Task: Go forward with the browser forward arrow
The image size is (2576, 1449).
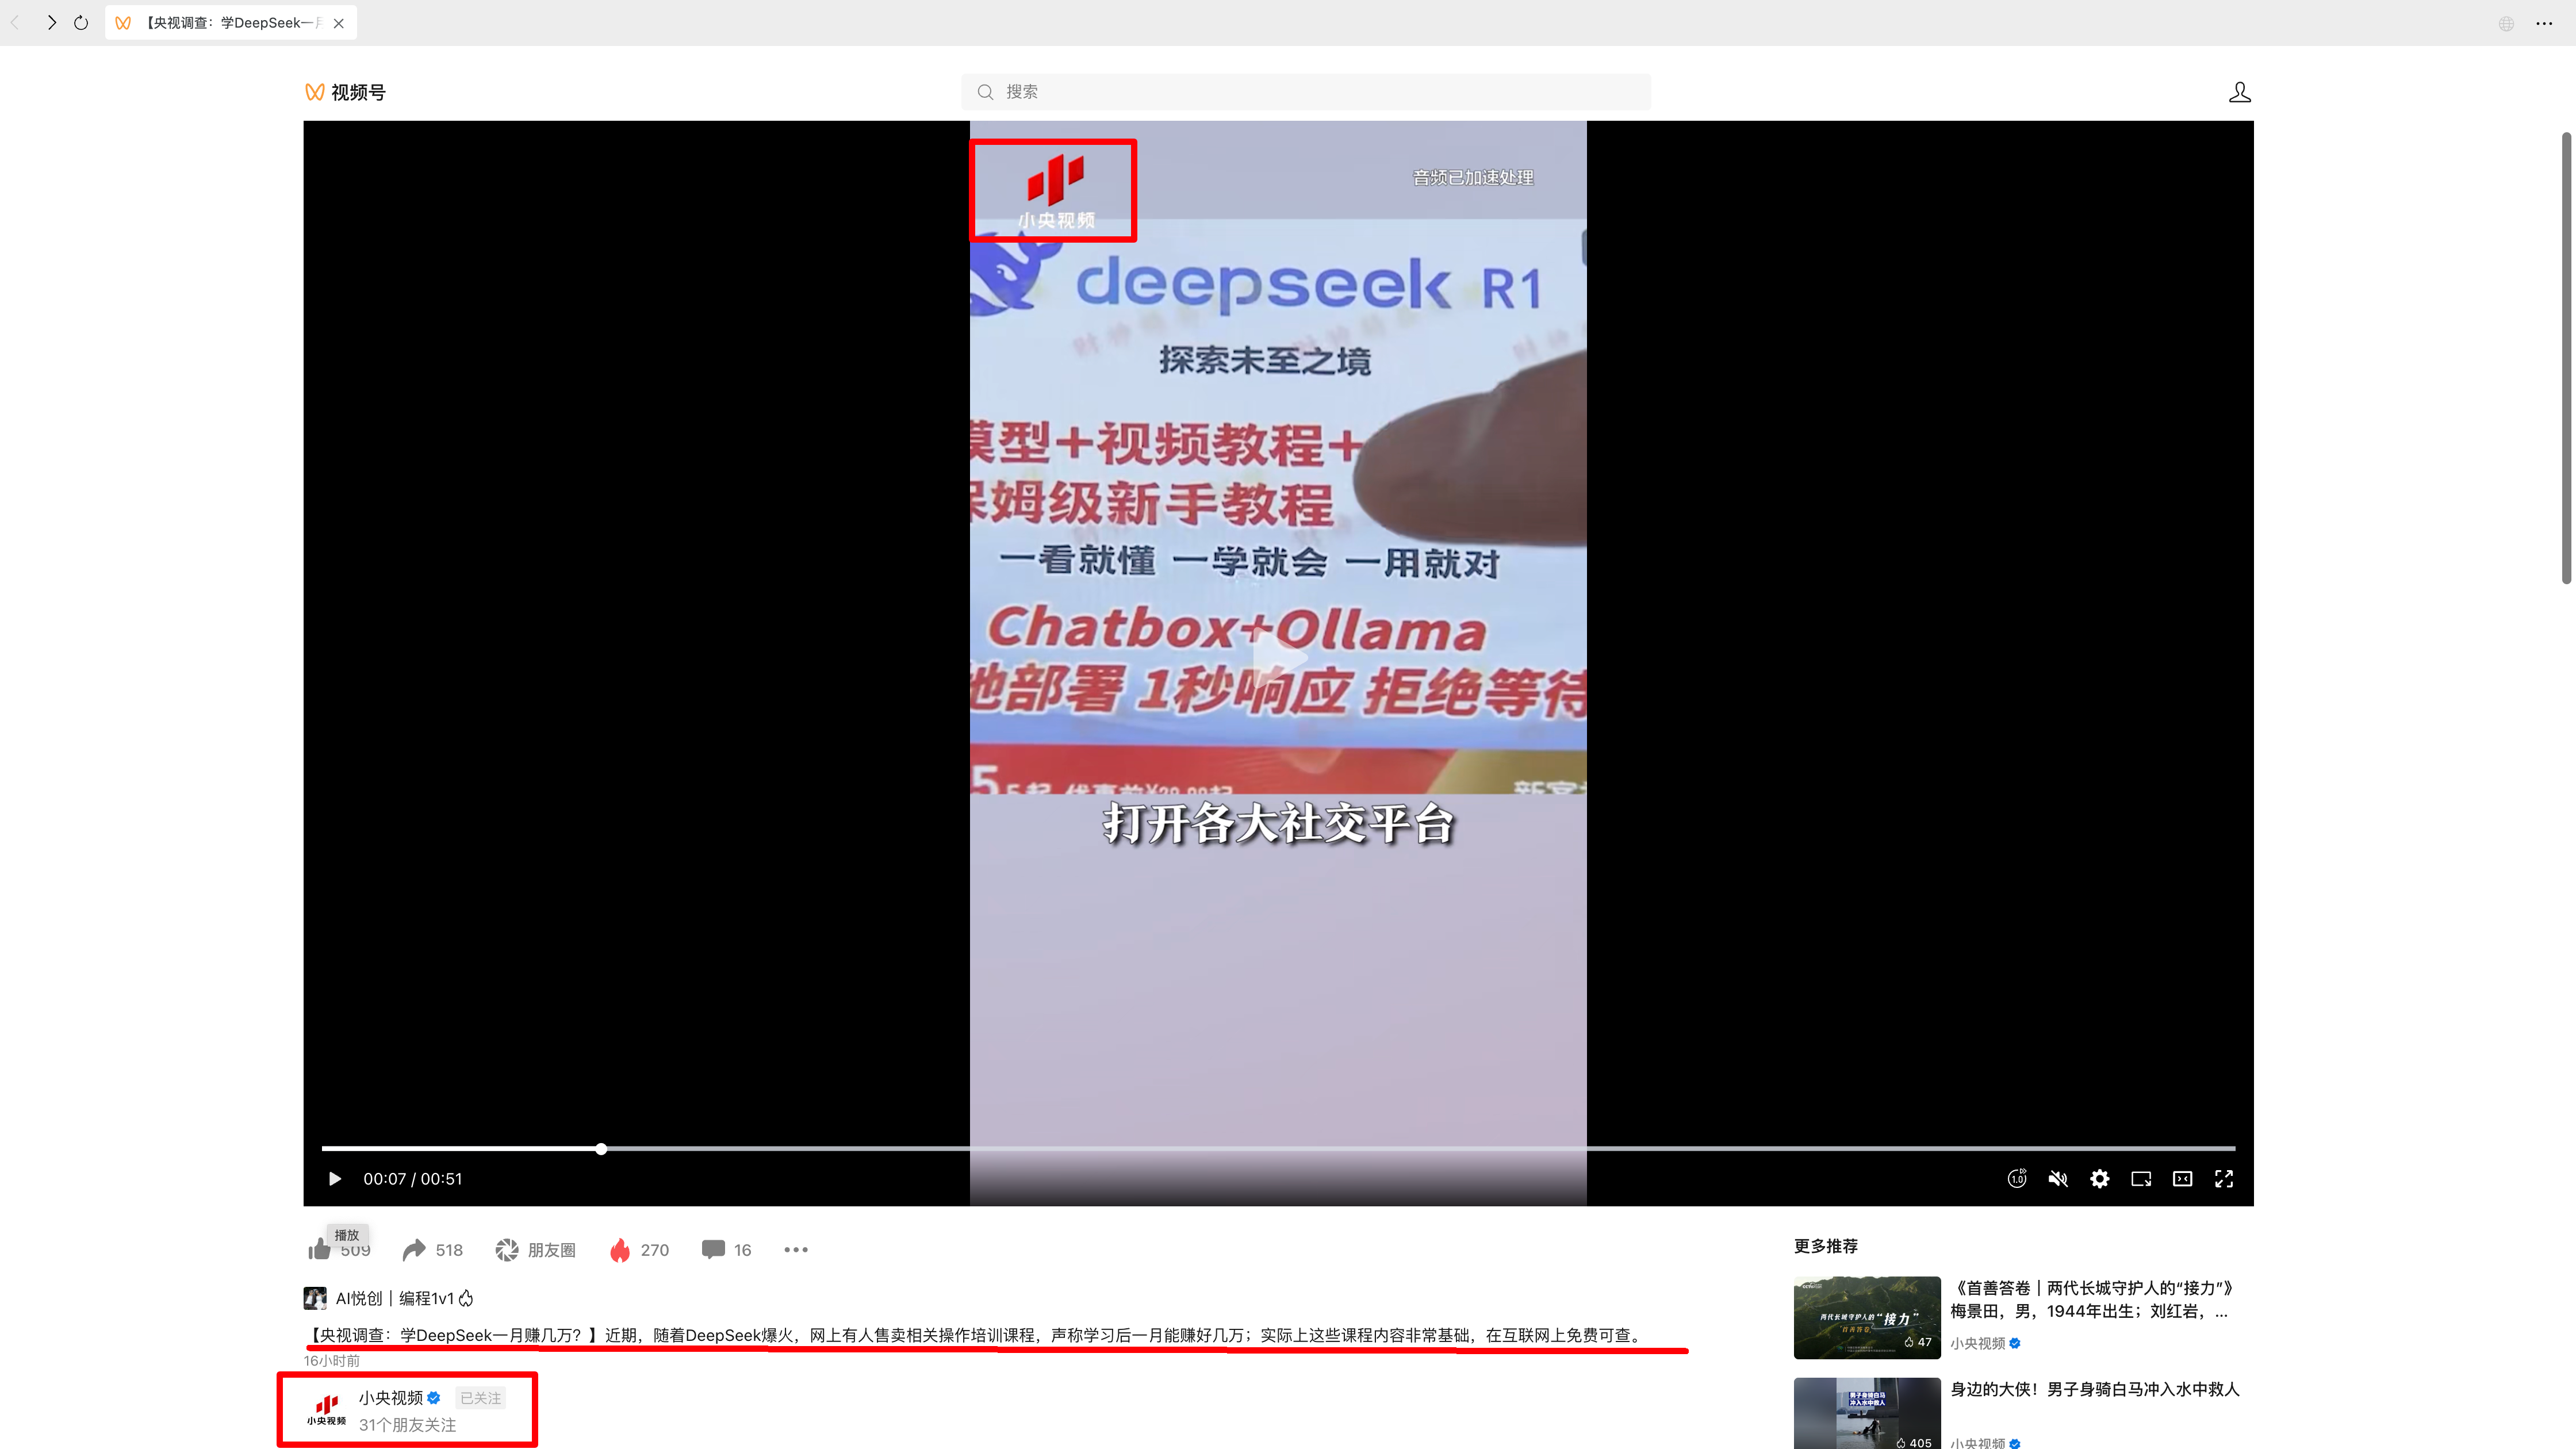Action: click(x=51, y=23)
